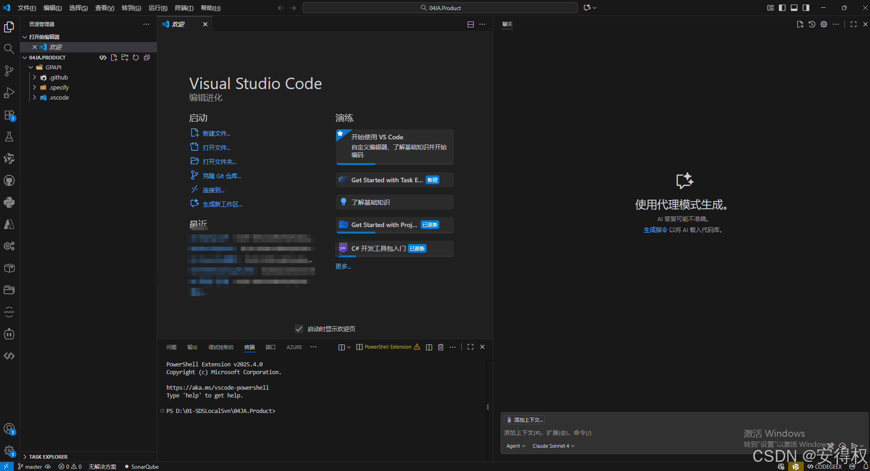Click the SonarQube status bar item
The height and width of the screenshot is (471, 870).
click(142, 466)
